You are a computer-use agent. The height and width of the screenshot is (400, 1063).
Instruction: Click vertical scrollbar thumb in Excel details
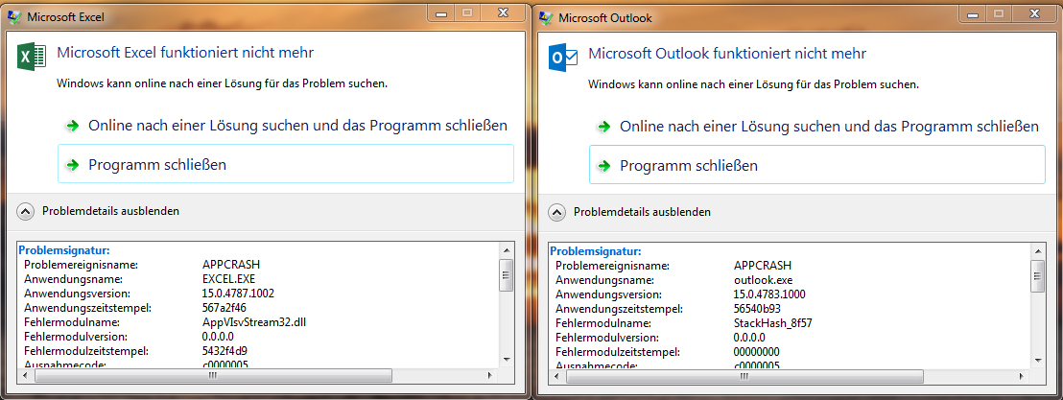tap(506, 274)
